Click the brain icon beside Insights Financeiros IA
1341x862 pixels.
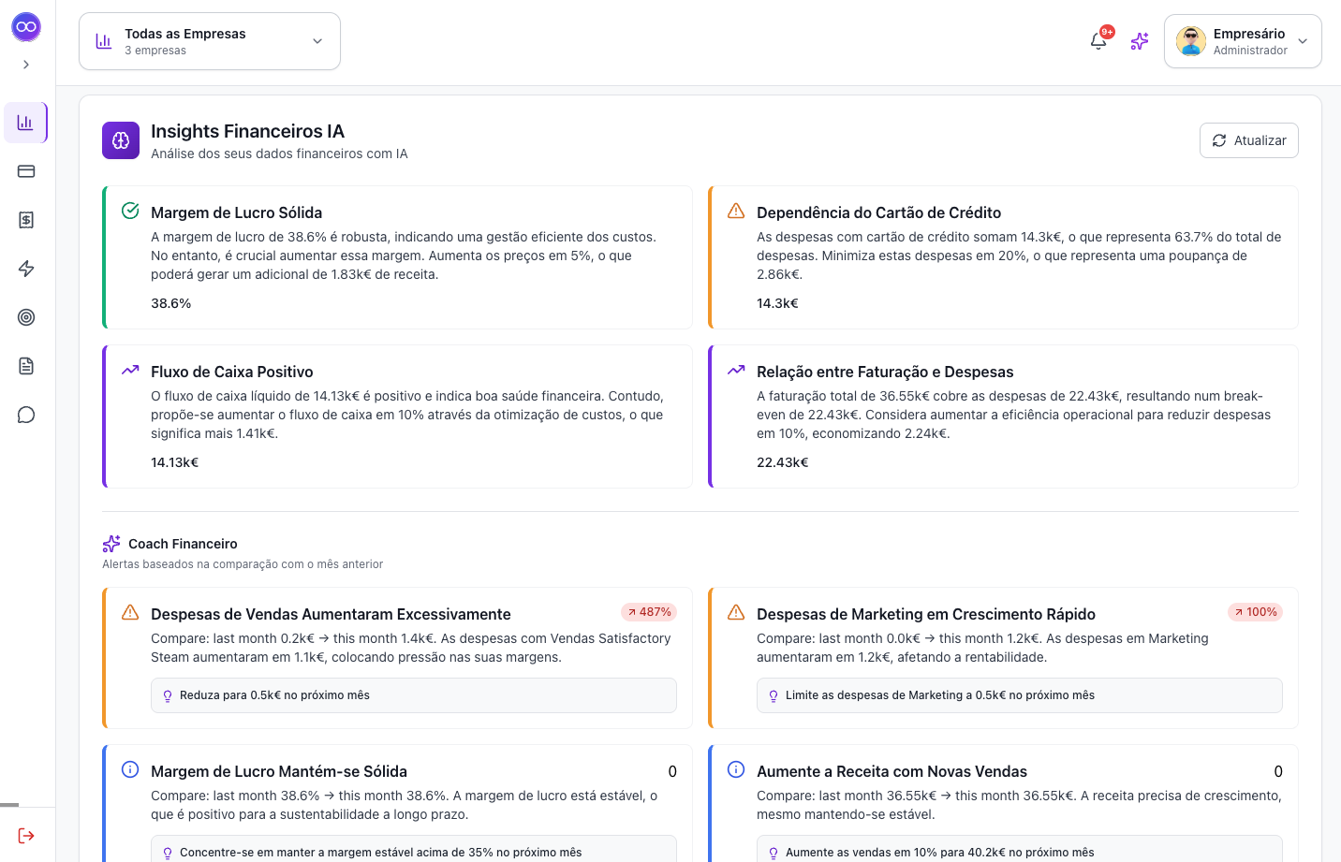(x=121, y=140)
